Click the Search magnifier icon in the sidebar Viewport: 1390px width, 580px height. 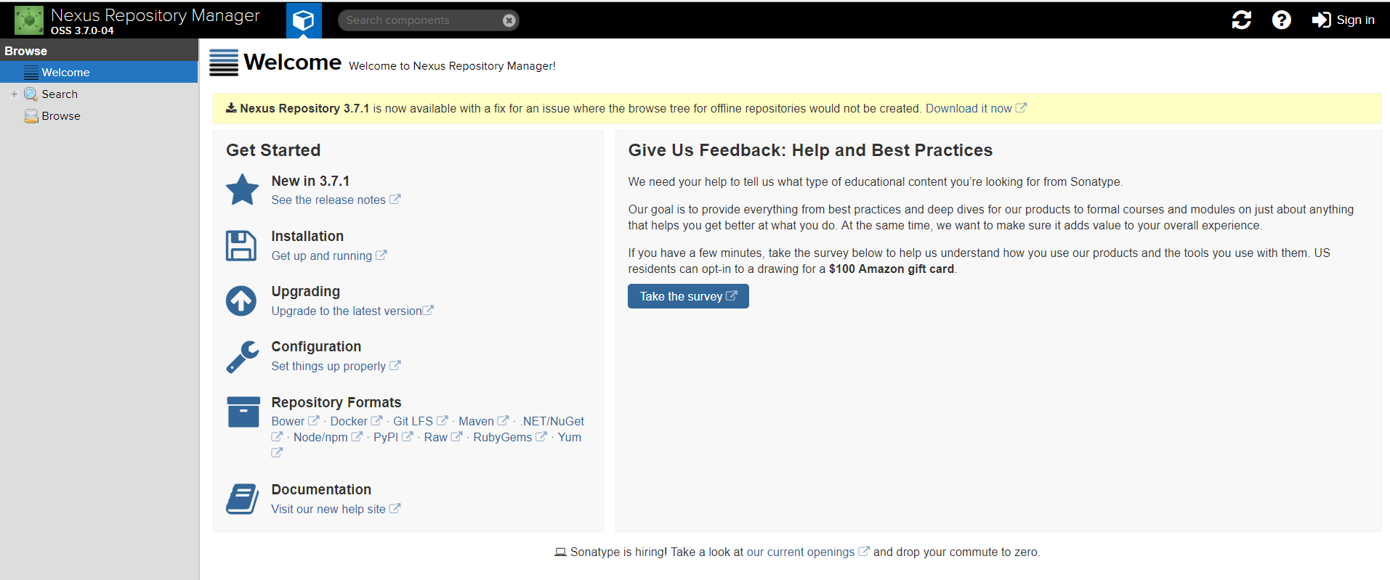click(31, 94)
